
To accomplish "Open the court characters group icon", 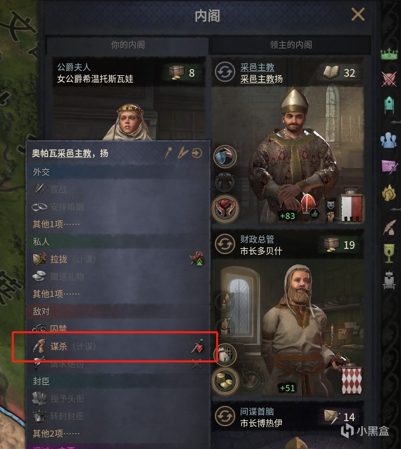I will [x=389, y=140].
